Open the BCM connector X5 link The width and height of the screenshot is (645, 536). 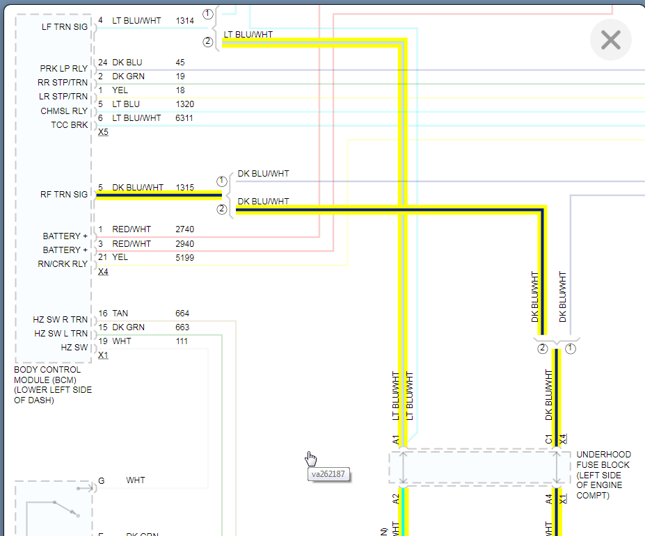pos(103,132)
